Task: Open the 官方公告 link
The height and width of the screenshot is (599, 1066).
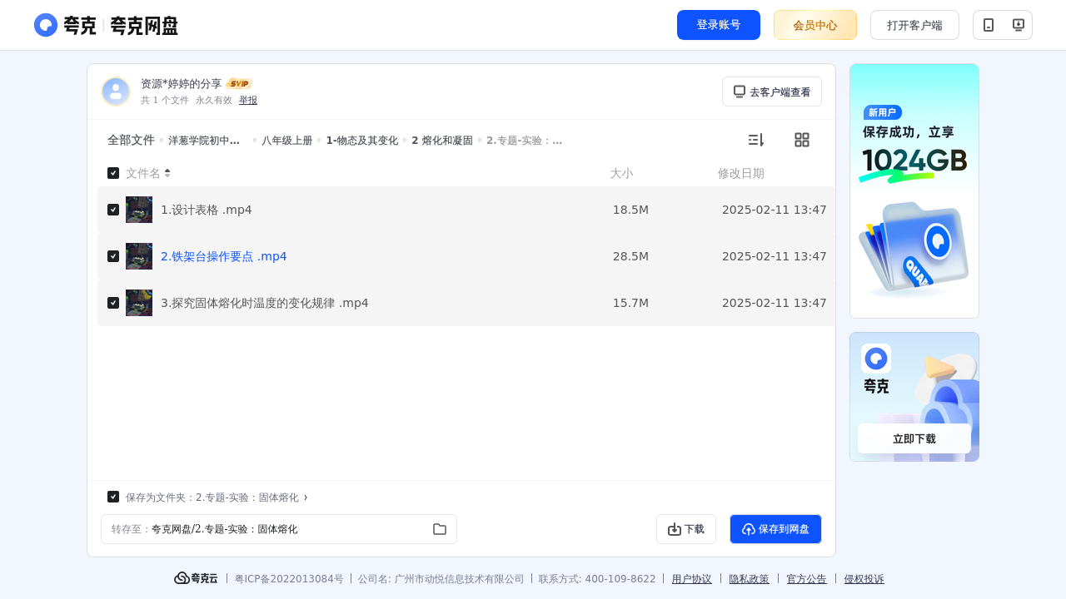Action: click(x=807, y=579)
